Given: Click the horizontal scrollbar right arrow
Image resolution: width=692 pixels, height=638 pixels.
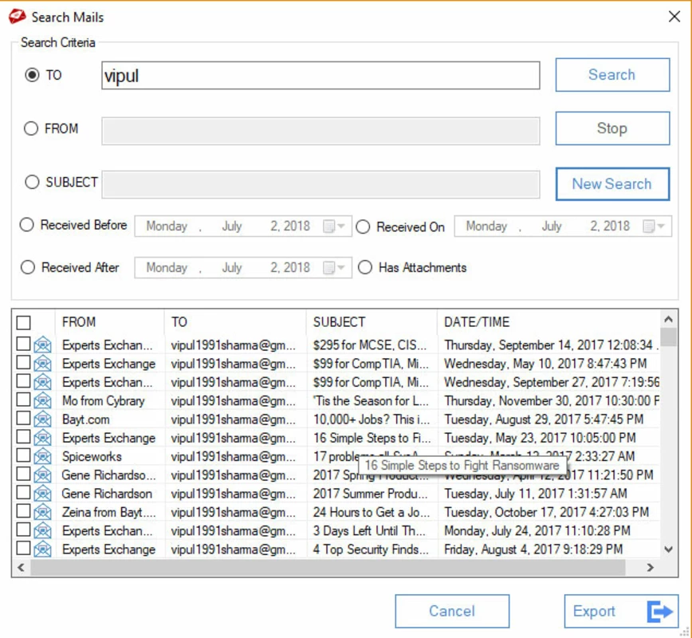Looking at the screenshot, I should [x=650, y=567].
